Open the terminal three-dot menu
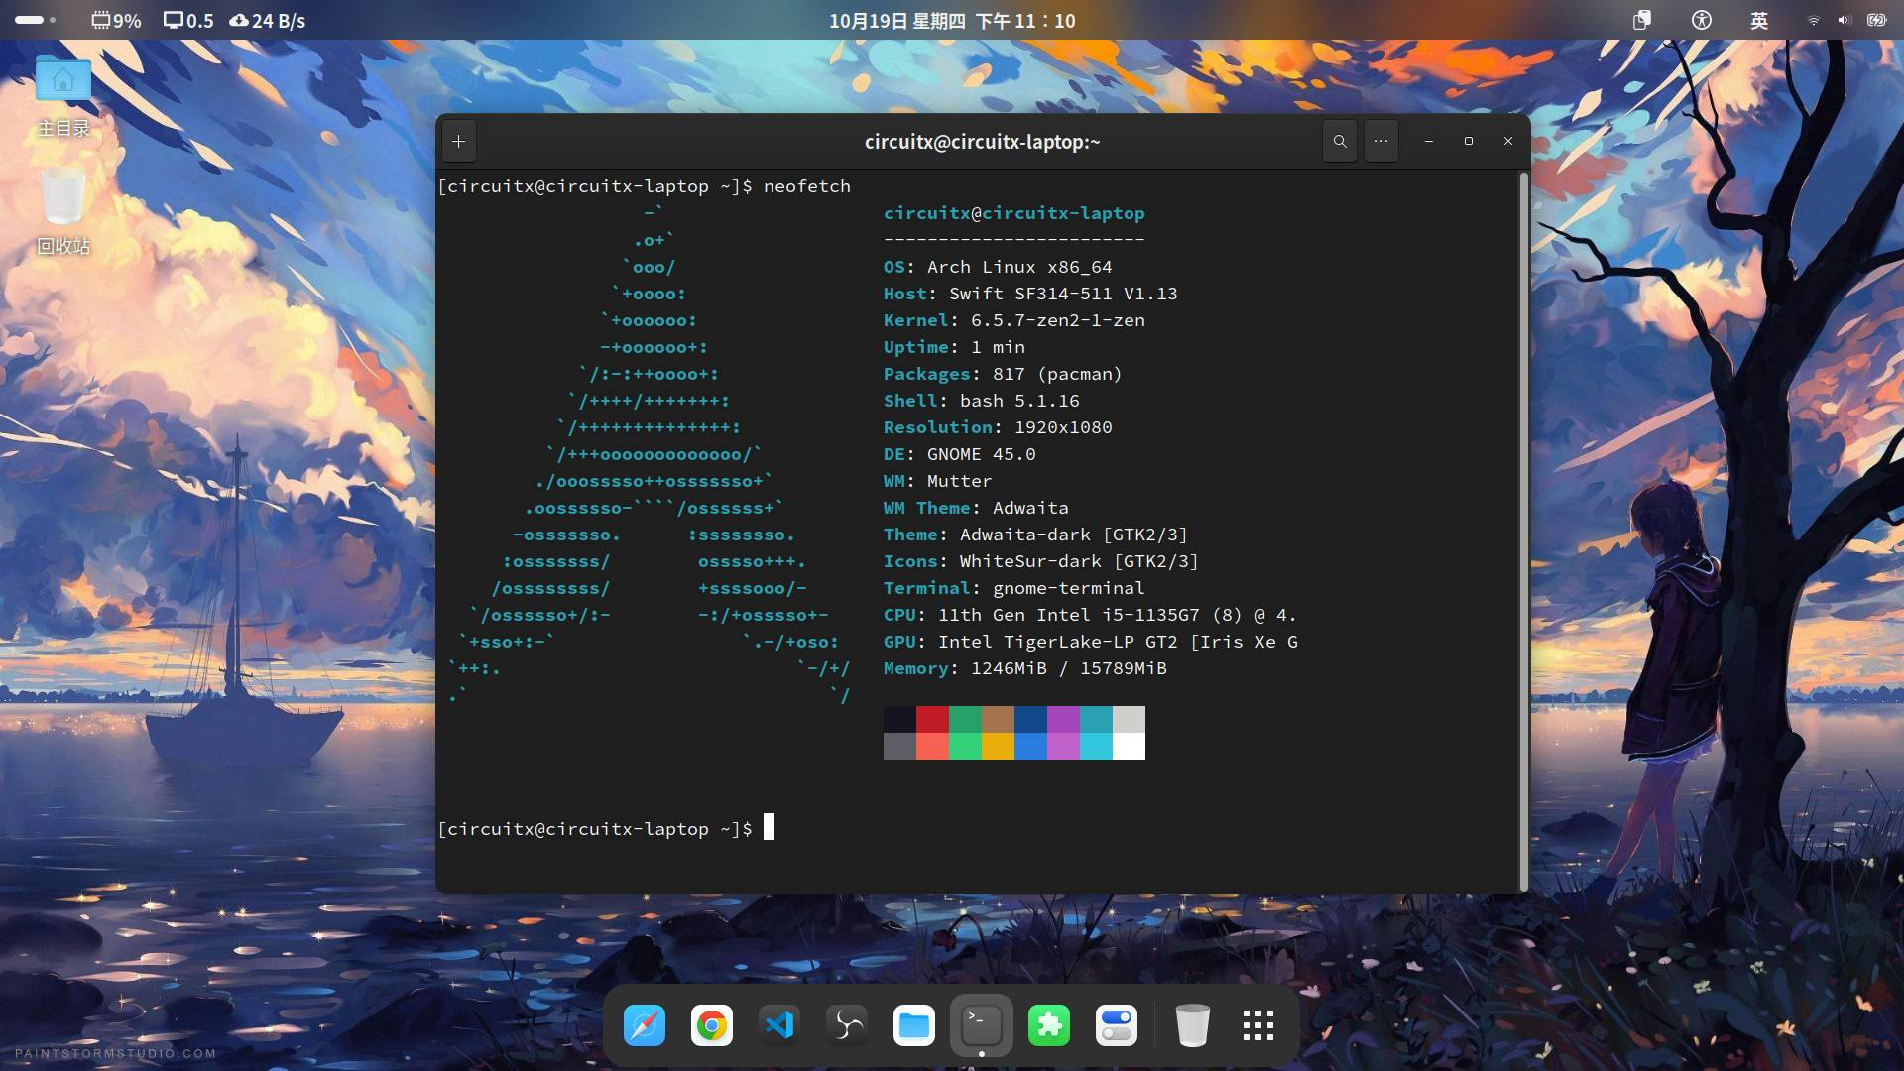The height and width of the screenshot is (1071, 1904). tap(1380, 142)
